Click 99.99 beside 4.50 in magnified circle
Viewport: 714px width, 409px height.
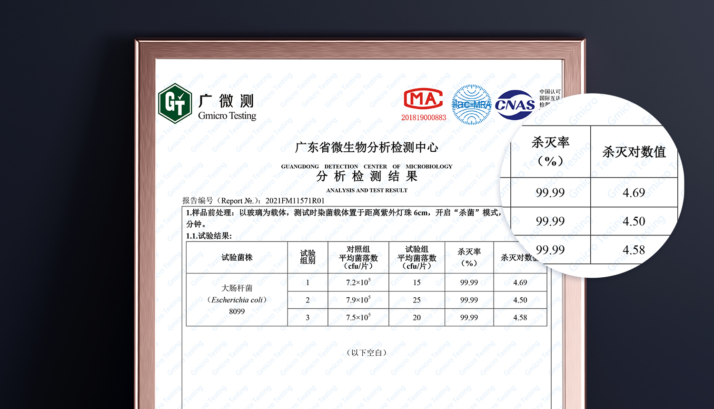point(550,221)
